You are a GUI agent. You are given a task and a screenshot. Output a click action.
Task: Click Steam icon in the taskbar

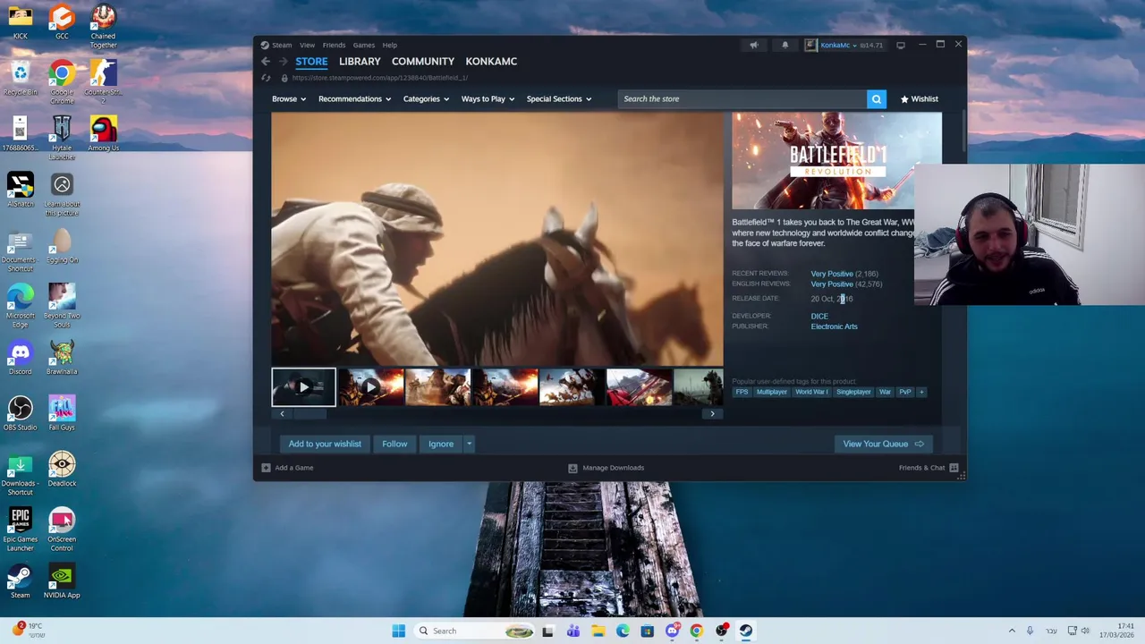click(x=745, y=631)
